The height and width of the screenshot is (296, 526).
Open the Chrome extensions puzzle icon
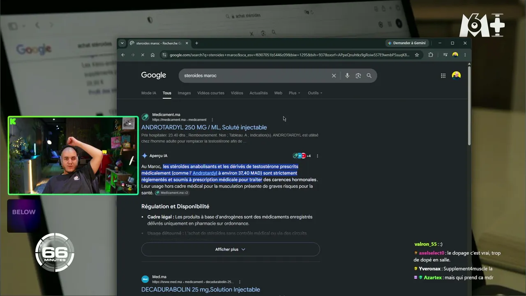pyautogui.click(x=431, y=55)
